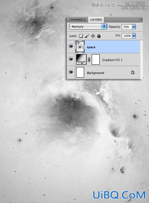The width and height of the screenshot is (149, 203).
Task: Expand the Opacity slider arrow
Action: (x=134, y=27)
